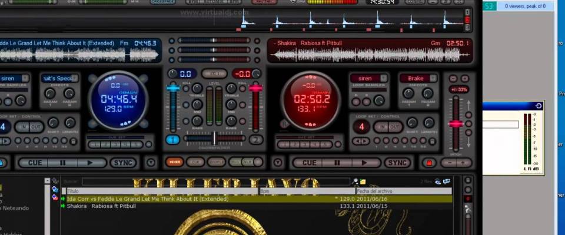
Task: Click the right deck CUE button
Action: tap(309, 163)
